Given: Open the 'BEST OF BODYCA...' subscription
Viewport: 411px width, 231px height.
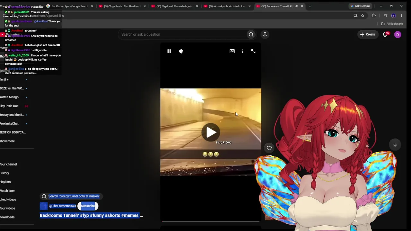Looking at the screenshot, I should (13, 132).
